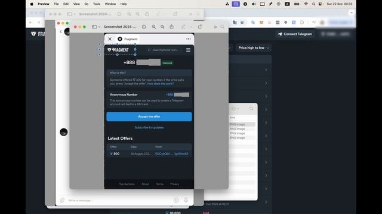
Task: Click the date and time in menu bar
Action: [340, 4]
